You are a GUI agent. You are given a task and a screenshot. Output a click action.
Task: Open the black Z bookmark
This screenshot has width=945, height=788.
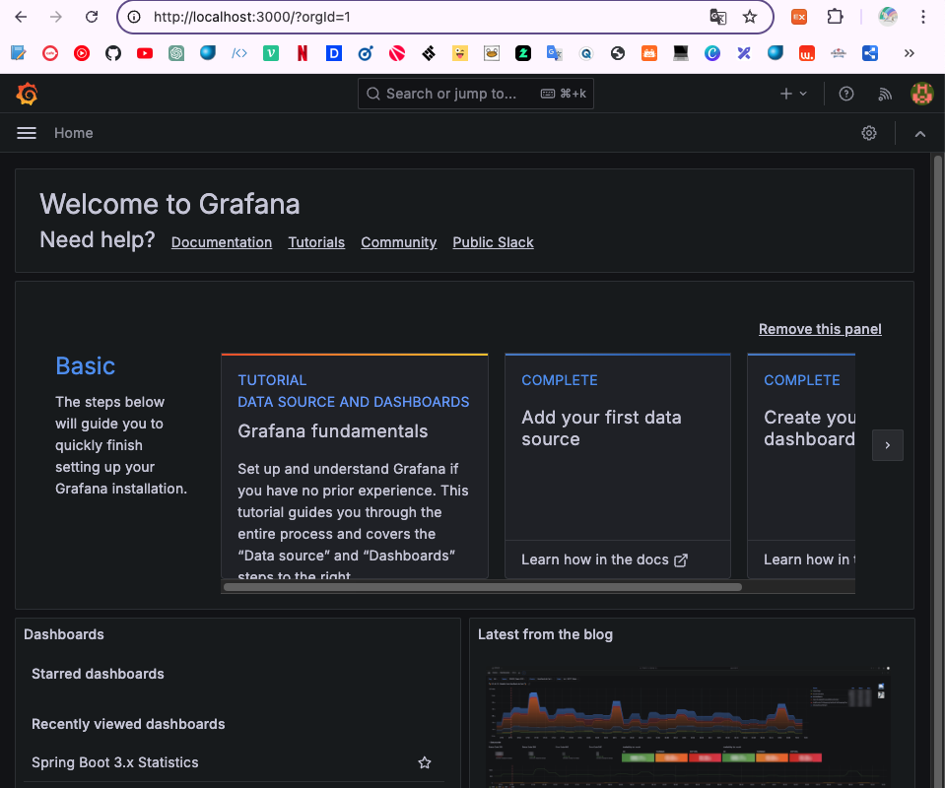point(523,53)
